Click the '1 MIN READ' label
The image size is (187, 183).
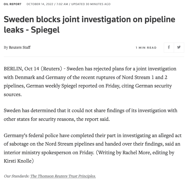point(146,48)
